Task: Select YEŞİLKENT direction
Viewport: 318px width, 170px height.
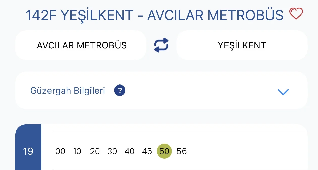Action: 242,45
